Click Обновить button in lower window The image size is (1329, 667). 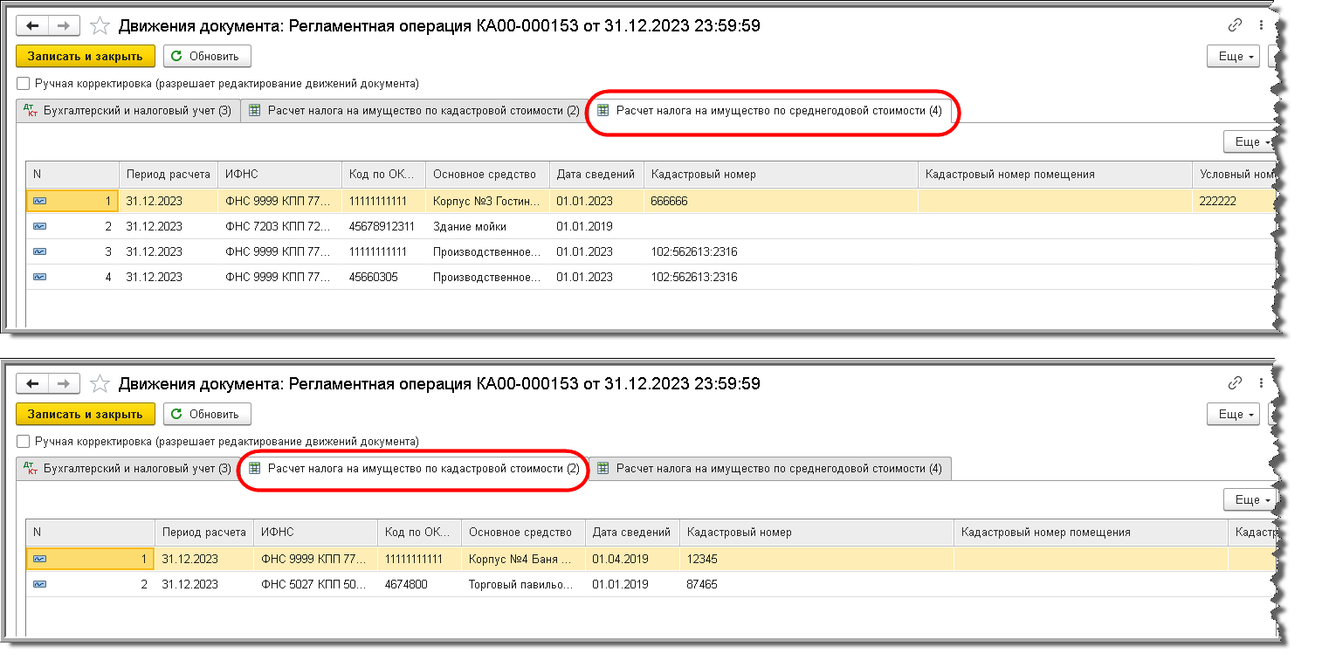pos(207,413)
